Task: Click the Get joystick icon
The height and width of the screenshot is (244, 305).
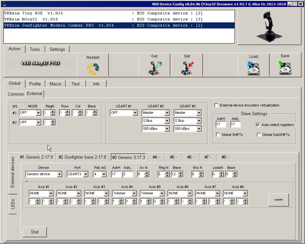Action: (x=155, y=68)
